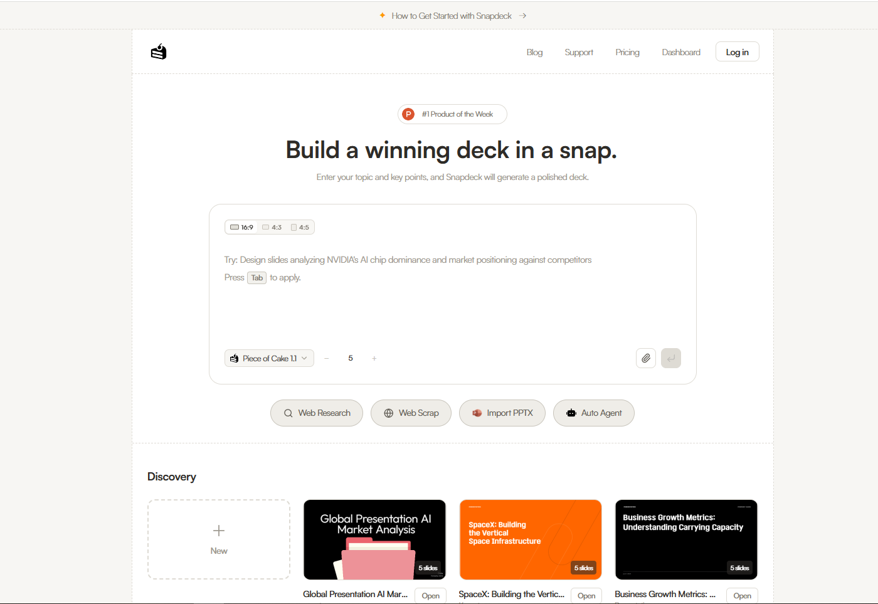The image size is (878, 604).
Task: Launch the Auto Agent
Action: [x=594, y=413]
